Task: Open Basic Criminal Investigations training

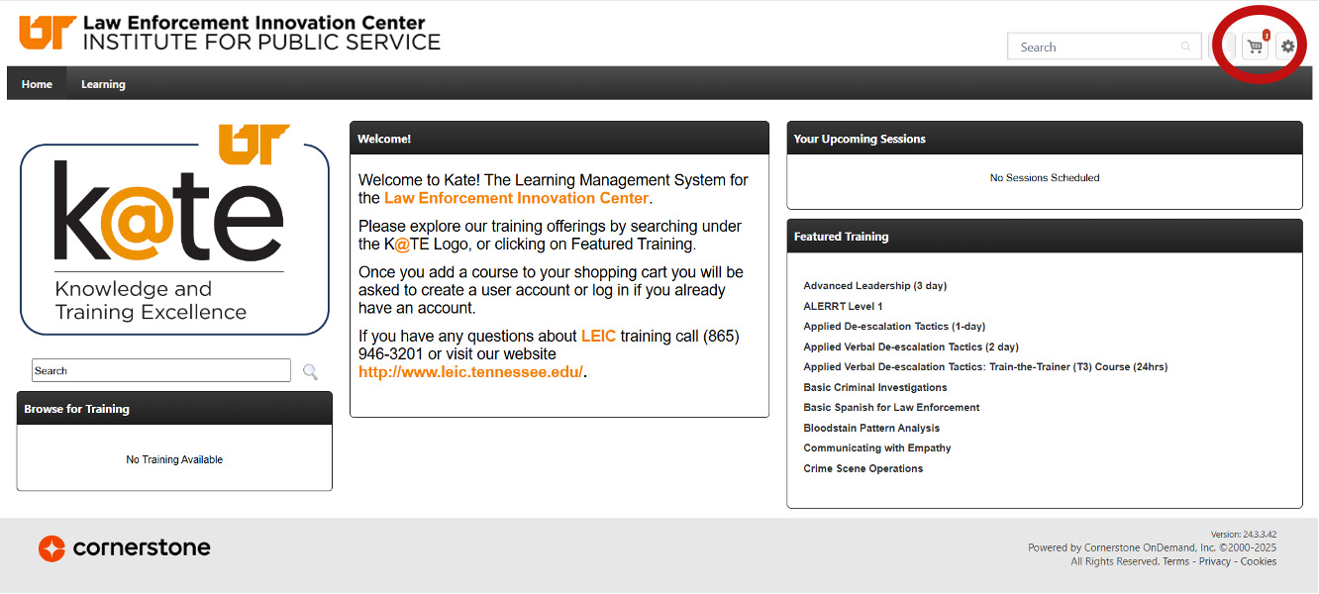Action: pyautogui.click(x=875, y=387)
